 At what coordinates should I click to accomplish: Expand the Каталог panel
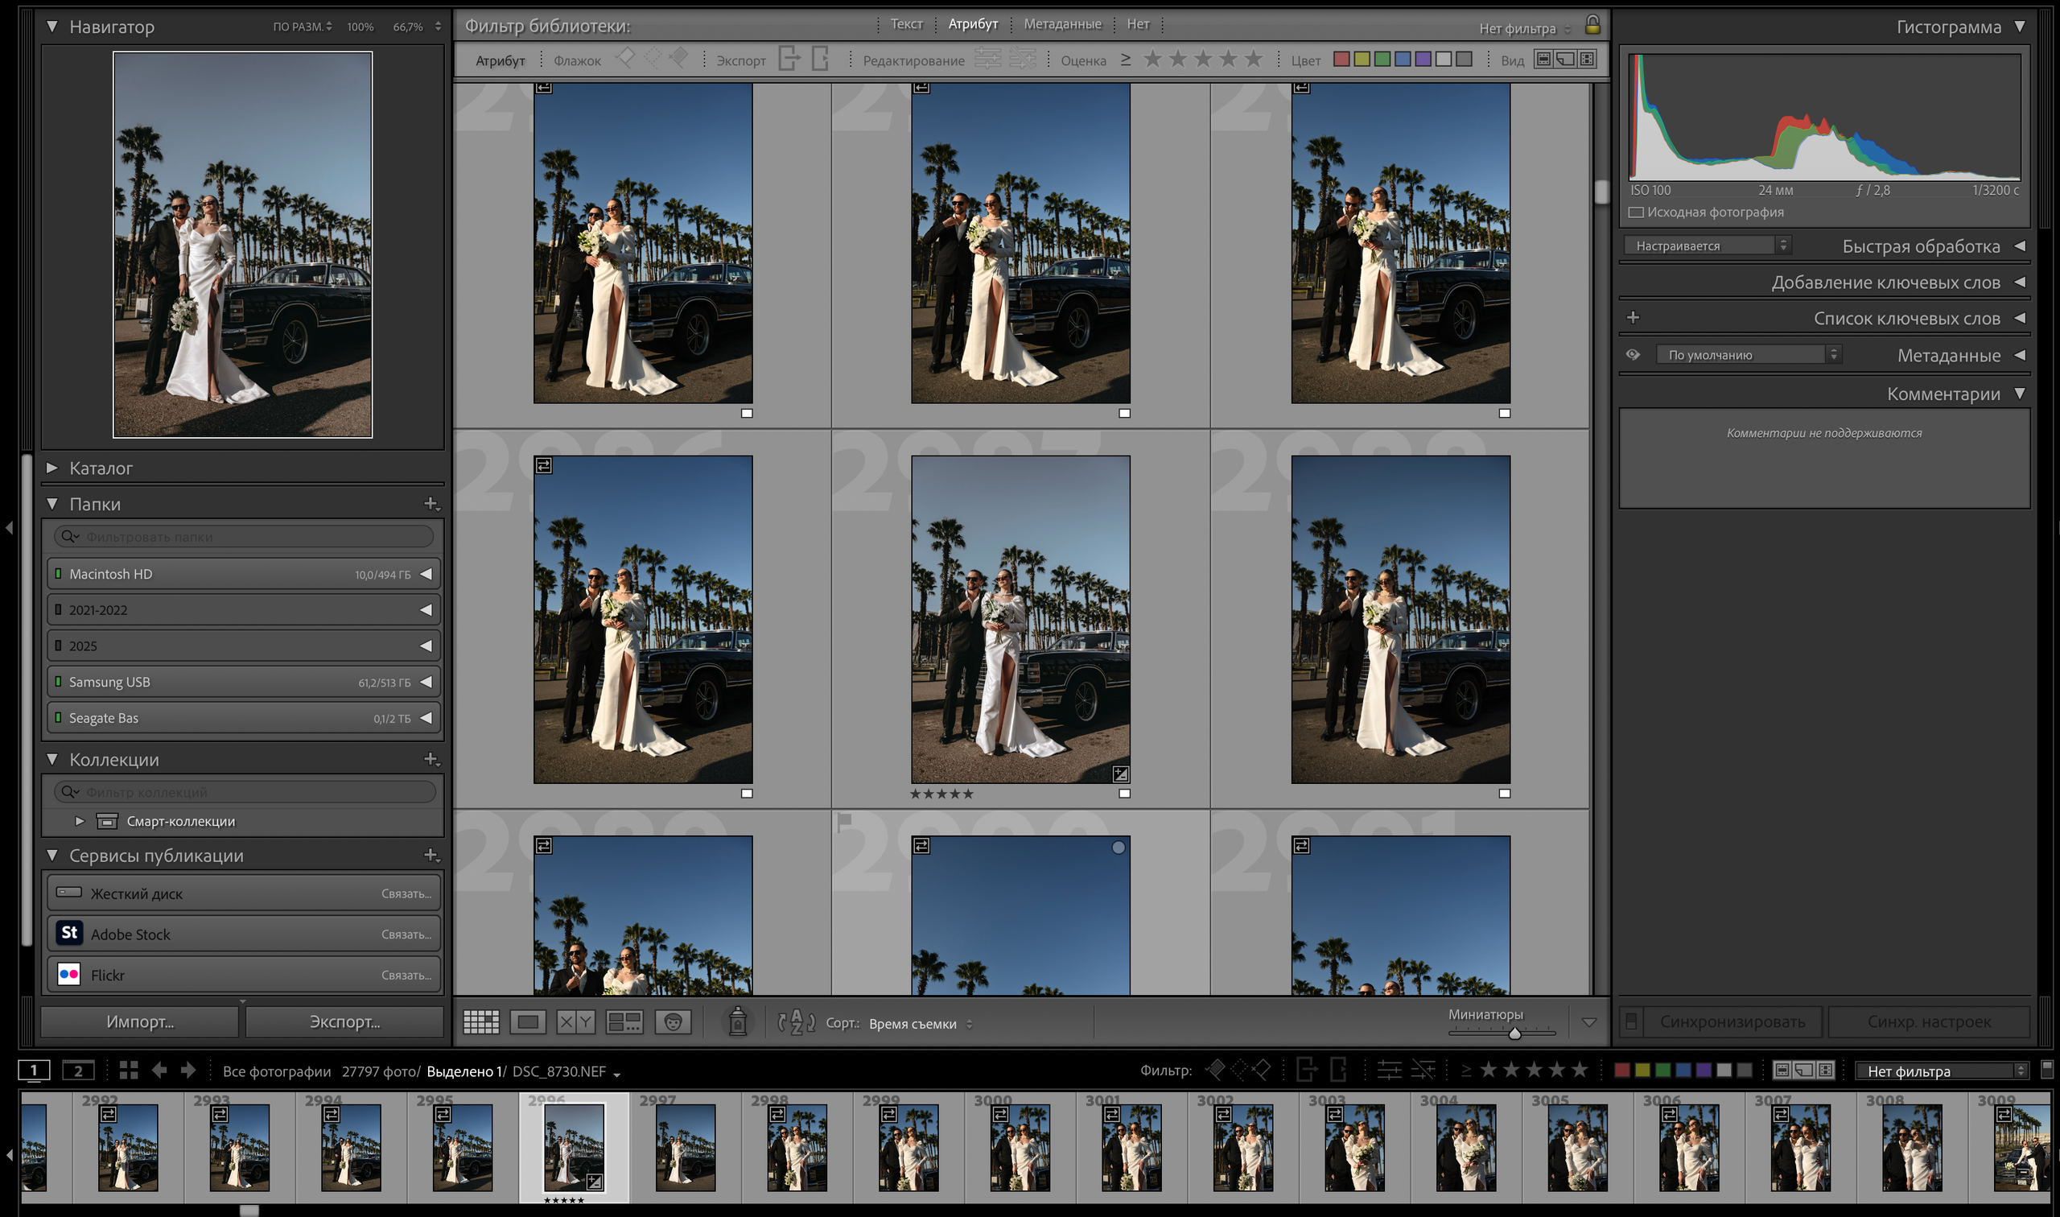(52, 468)
